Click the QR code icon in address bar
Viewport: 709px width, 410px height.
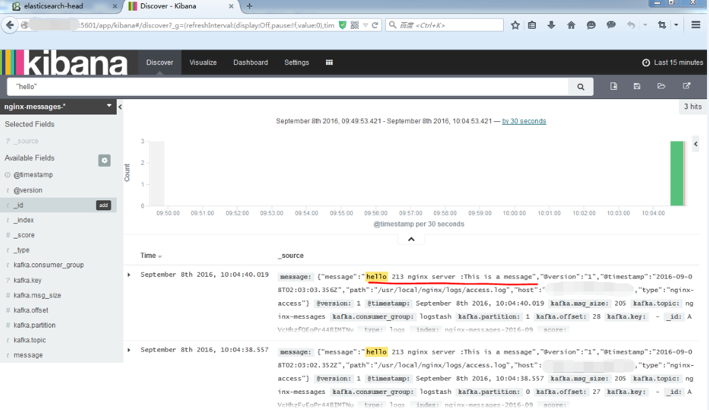(x=354, y=25)
